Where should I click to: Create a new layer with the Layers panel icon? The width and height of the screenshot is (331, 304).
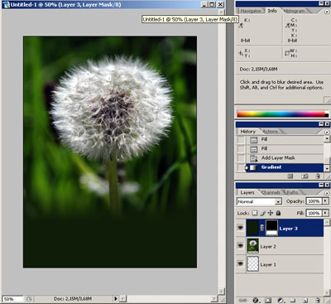click(x=305, y=300)
